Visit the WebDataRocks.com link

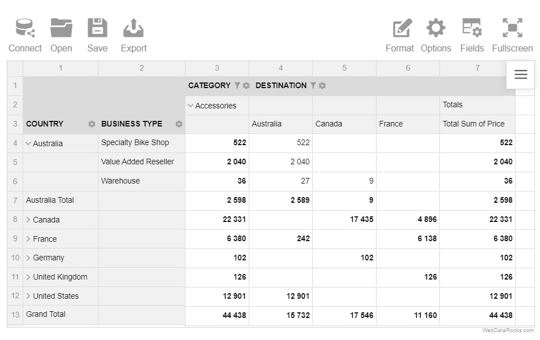pos(508,330)
